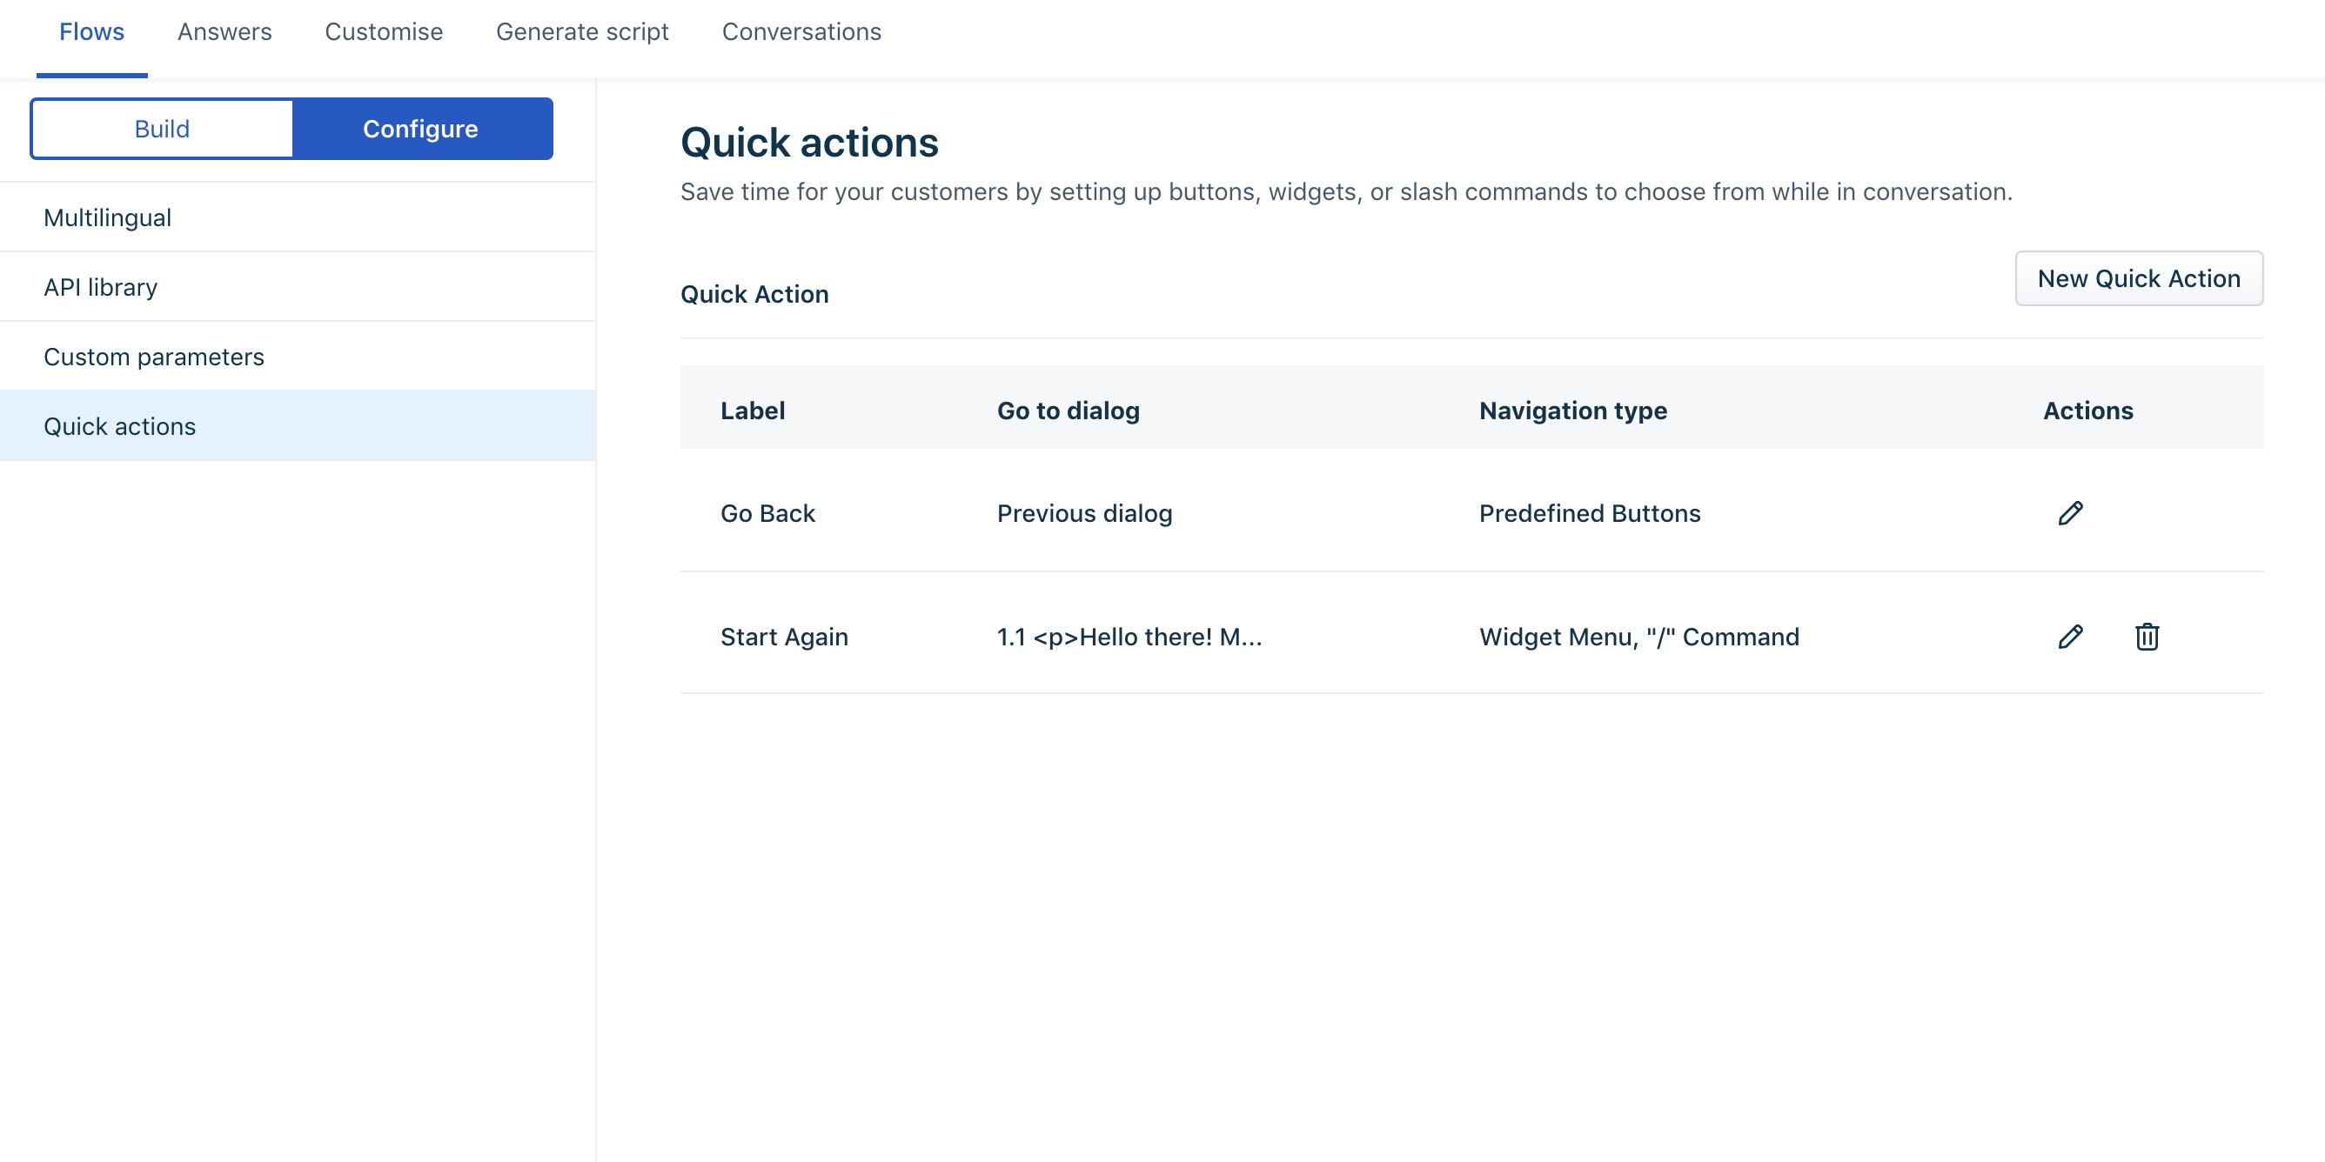Click the Quick actions page heading

coord(809,143)
